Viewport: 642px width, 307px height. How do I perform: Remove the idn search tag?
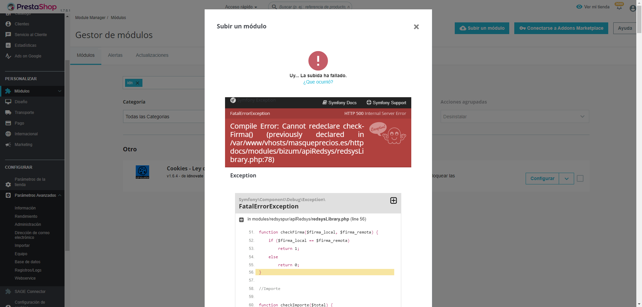coord(137,83)
